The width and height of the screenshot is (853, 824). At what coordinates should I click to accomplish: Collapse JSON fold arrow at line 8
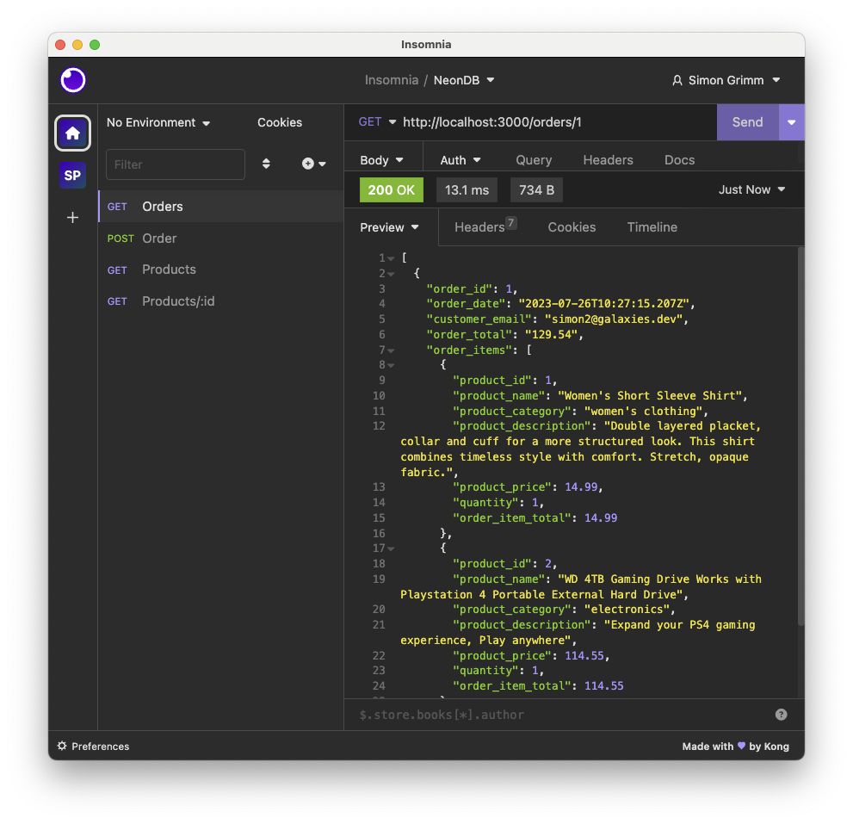(x=391, y=365)
